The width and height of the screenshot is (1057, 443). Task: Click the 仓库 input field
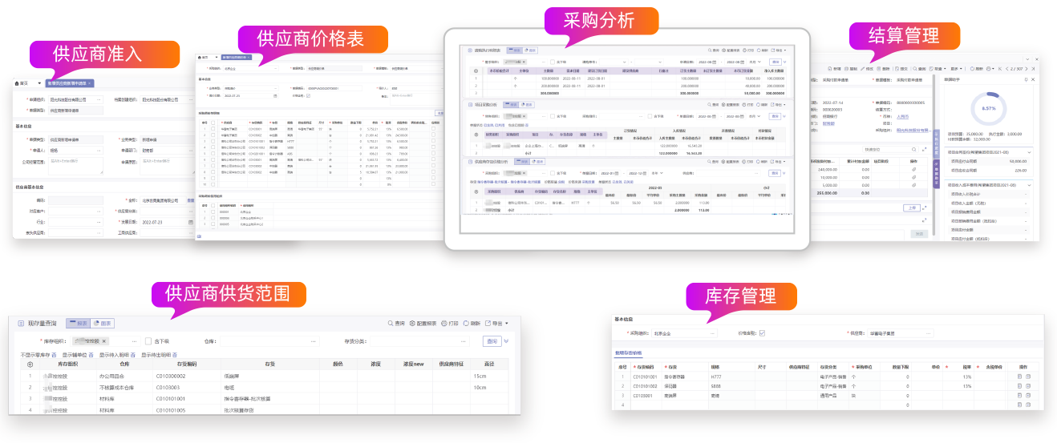(x=265, y=342)
